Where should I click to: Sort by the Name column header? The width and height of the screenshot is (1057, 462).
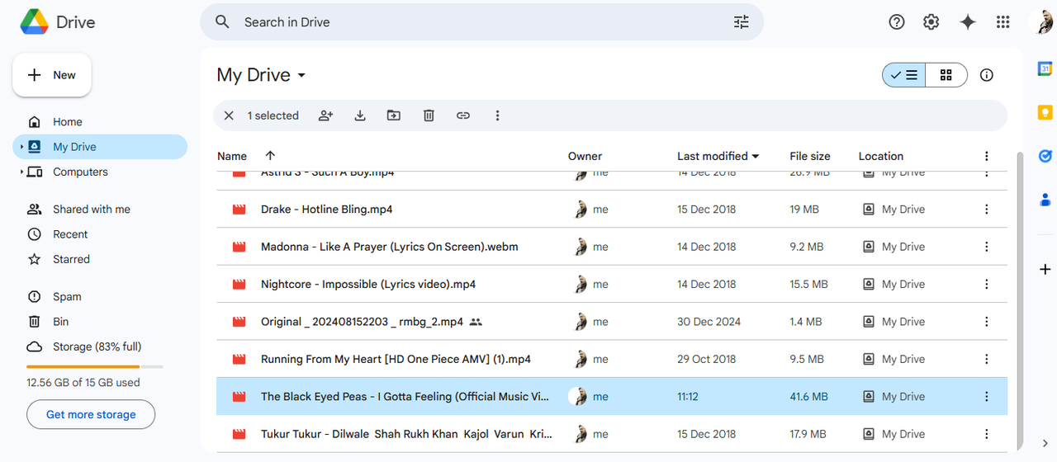[x=232, y=156]
